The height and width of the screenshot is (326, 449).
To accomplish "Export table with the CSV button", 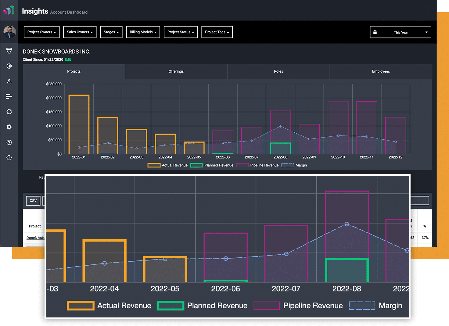I will (33, 201).
